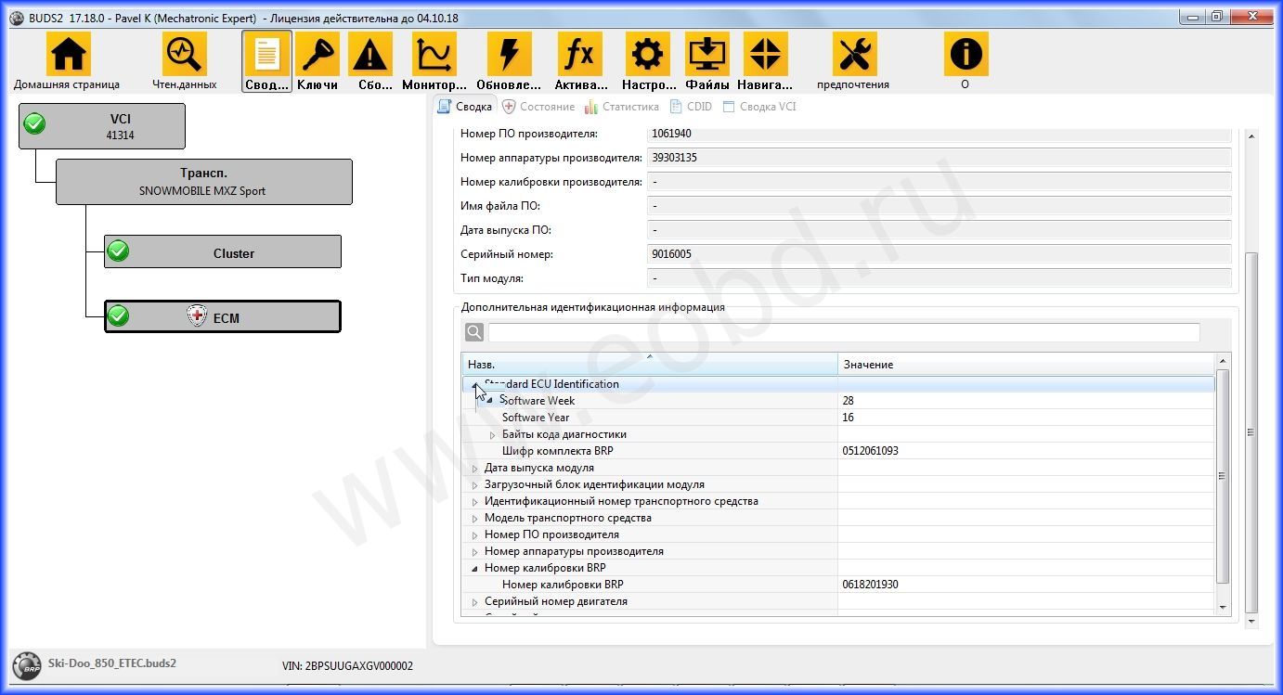Click the green check on Cluster node

click(x=118, y=251)
